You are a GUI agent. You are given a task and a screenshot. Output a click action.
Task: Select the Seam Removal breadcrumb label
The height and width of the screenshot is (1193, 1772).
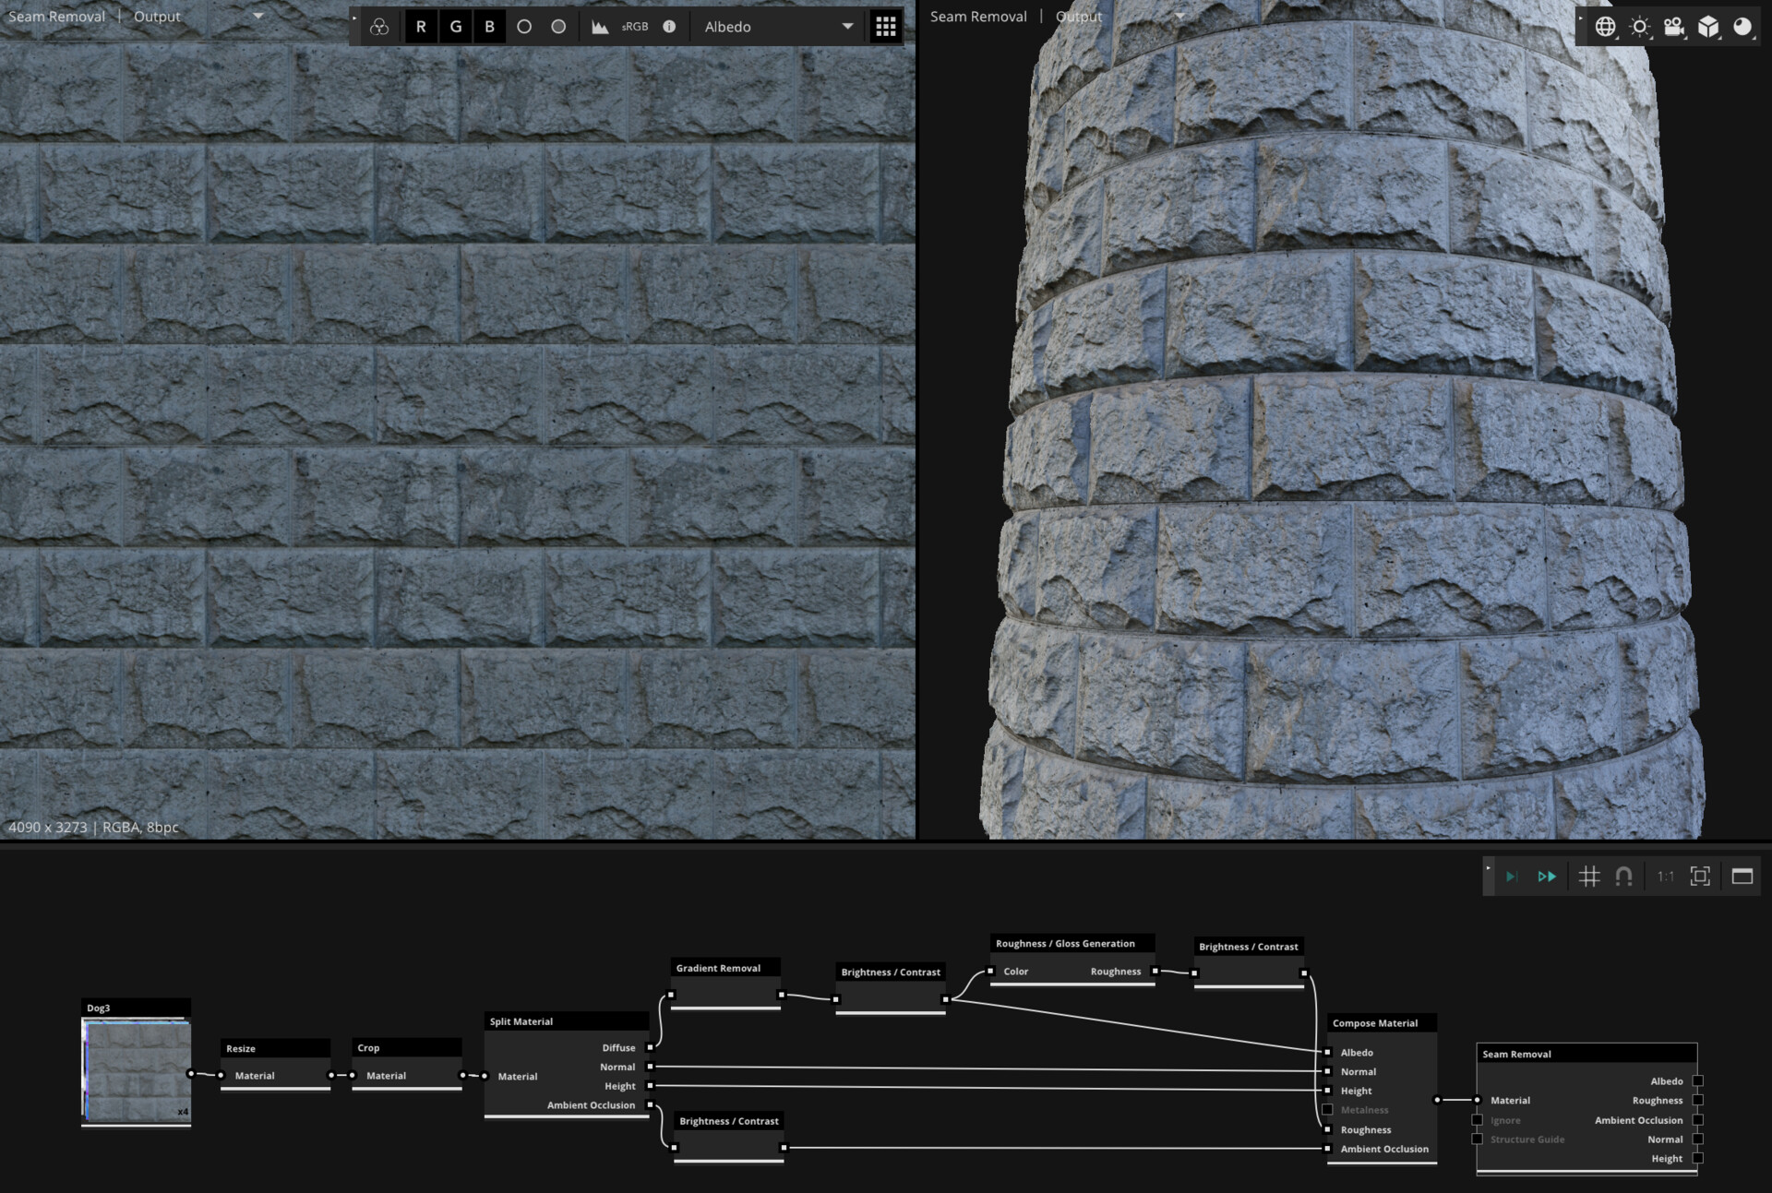56,16
